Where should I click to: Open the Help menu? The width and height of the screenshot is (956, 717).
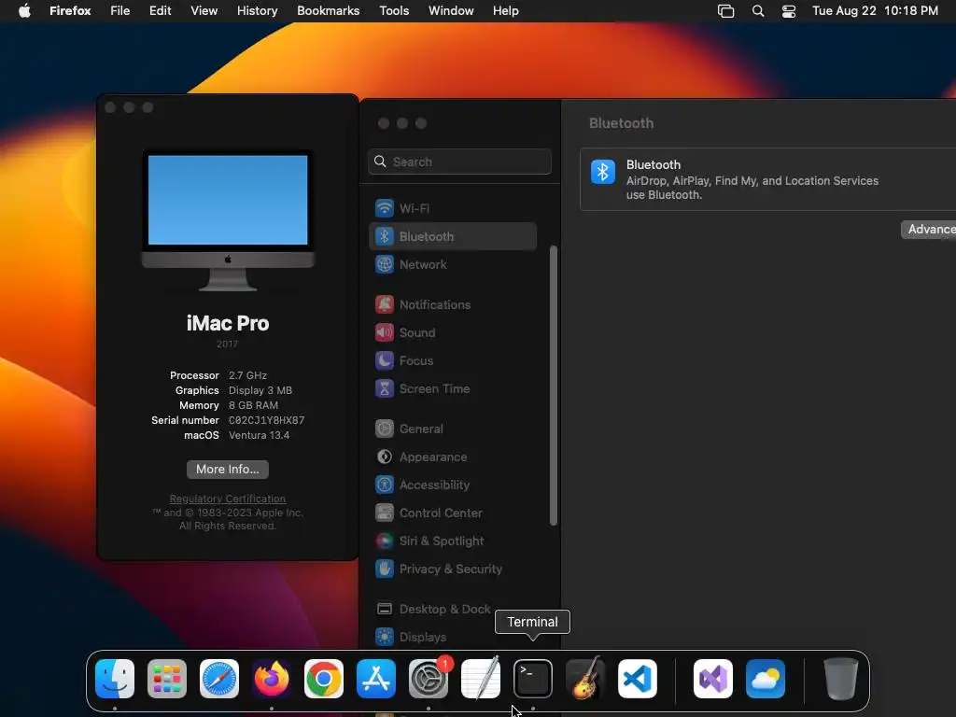click(505, 11)
